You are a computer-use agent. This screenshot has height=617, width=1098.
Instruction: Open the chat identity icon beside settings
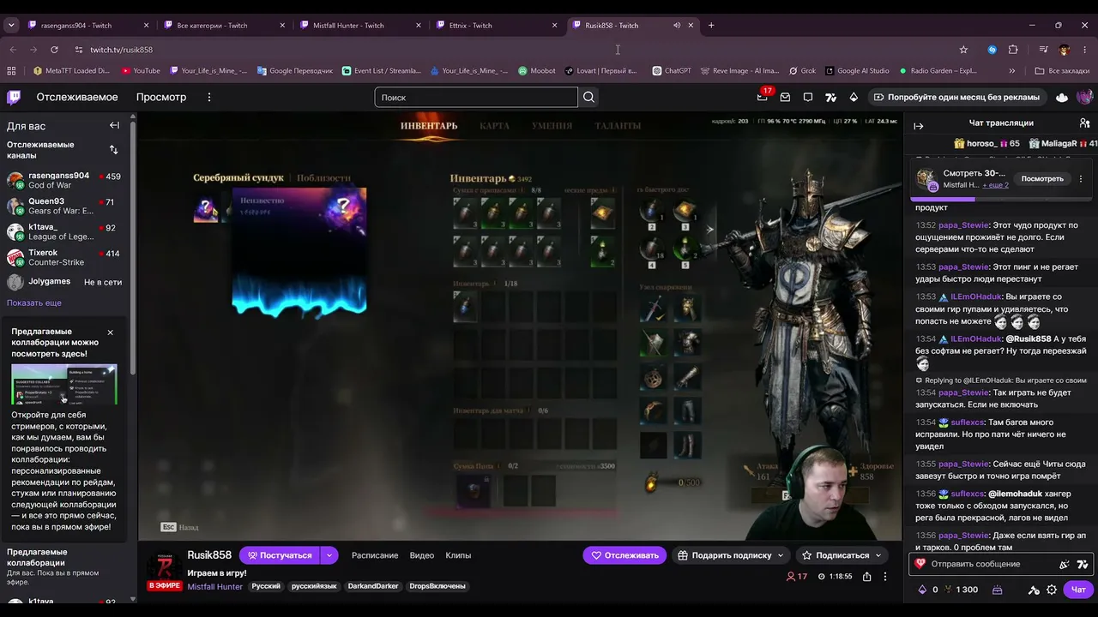click(x=1034, y=590)
